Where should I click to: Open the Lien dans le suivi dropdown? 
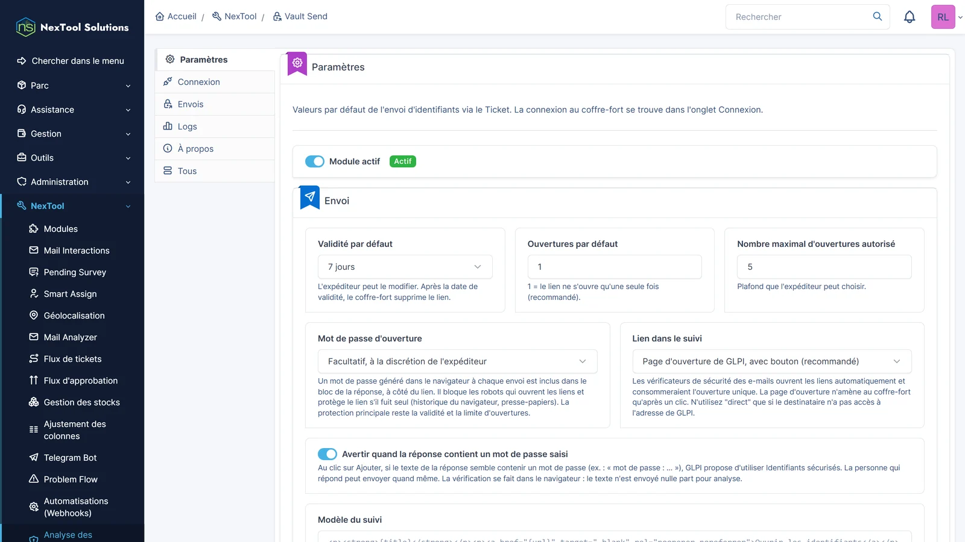click(772, 361)
